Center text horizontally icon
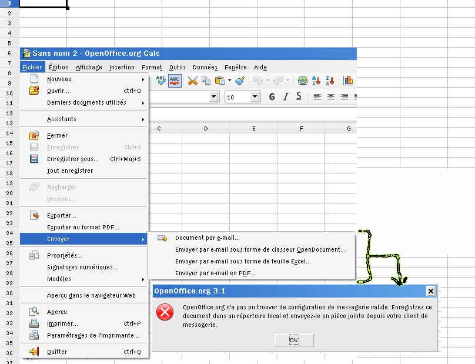475x364 pixels. [x=331, y=97]
